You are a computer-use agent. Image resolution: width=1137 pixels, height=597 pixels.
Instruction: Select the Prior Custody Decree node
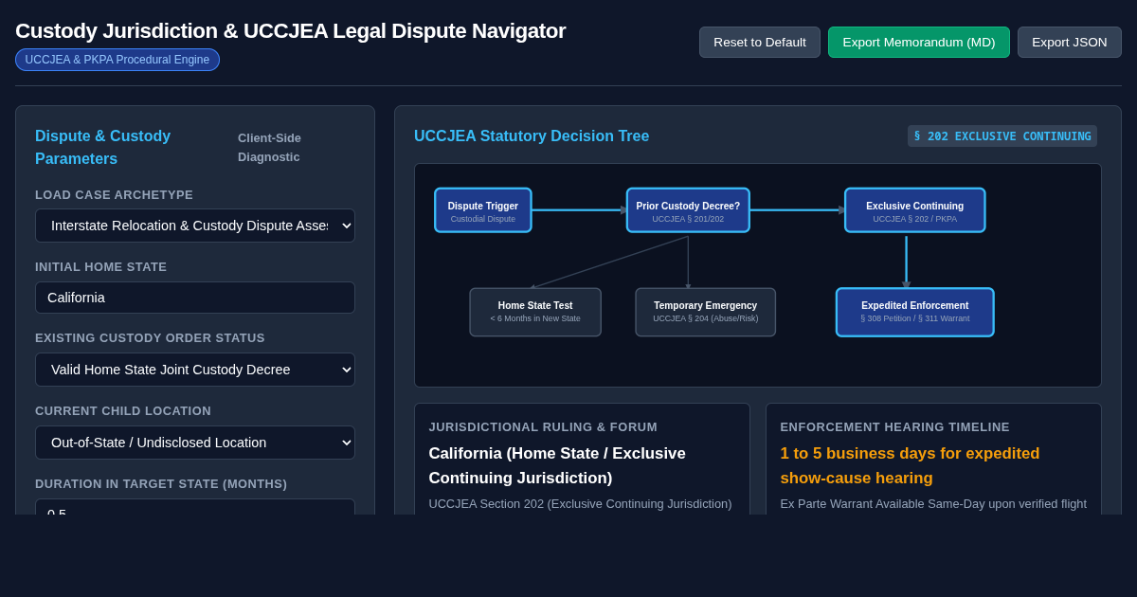pyautogui.click(x=688, y=210)
